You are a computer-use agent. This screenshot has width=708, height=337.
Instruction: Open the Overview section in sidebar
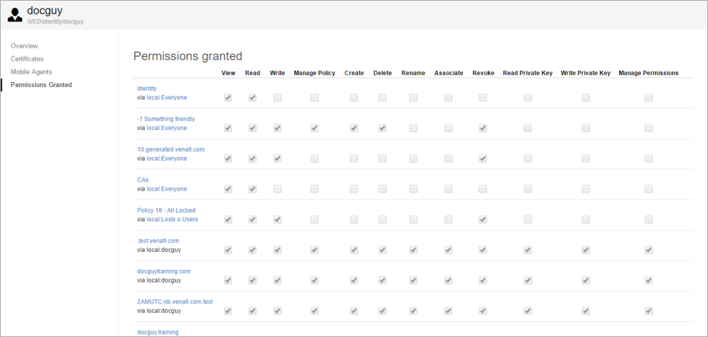click(24, 46)
